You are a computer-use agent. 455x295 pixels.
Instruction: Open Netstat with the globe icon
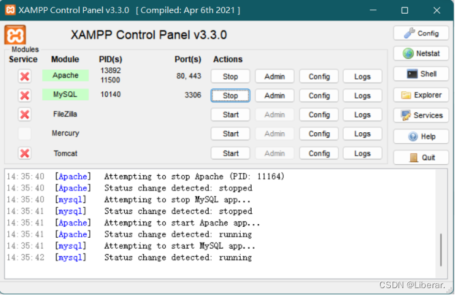click(421, 53)
